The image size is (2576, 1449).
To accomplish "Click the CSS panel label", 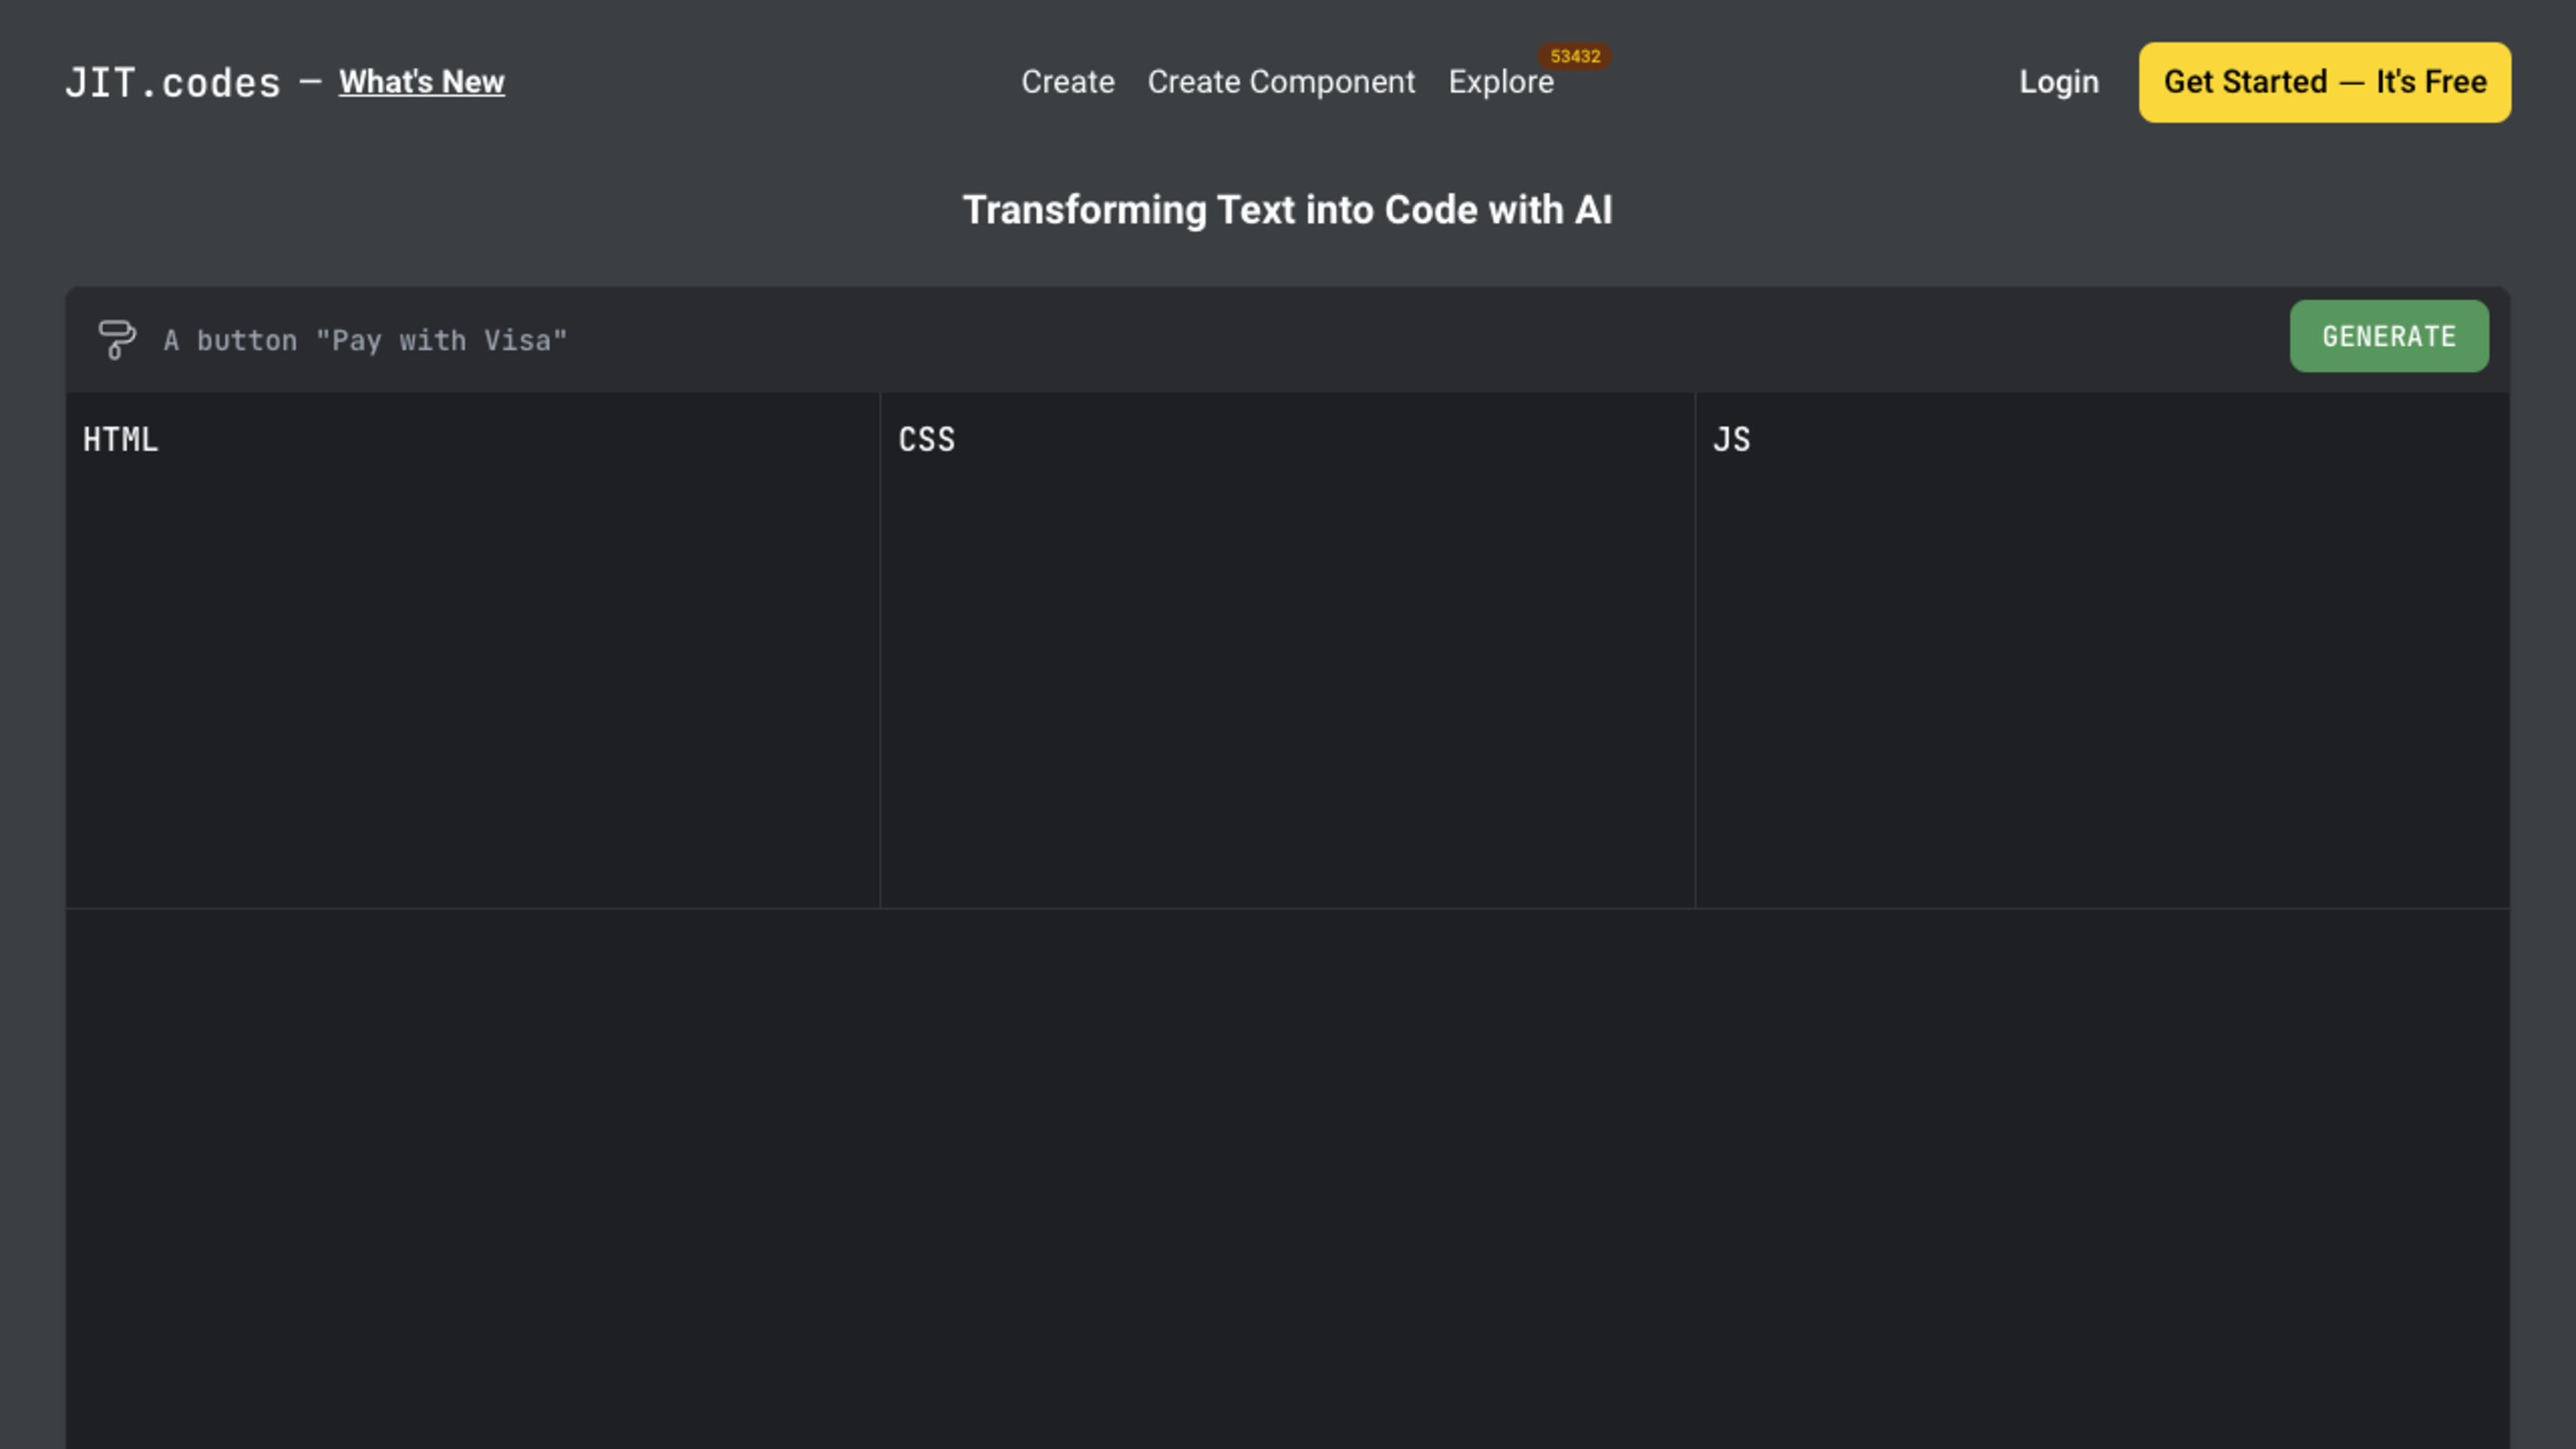I will pyautogui.click(x=926, y=440).
